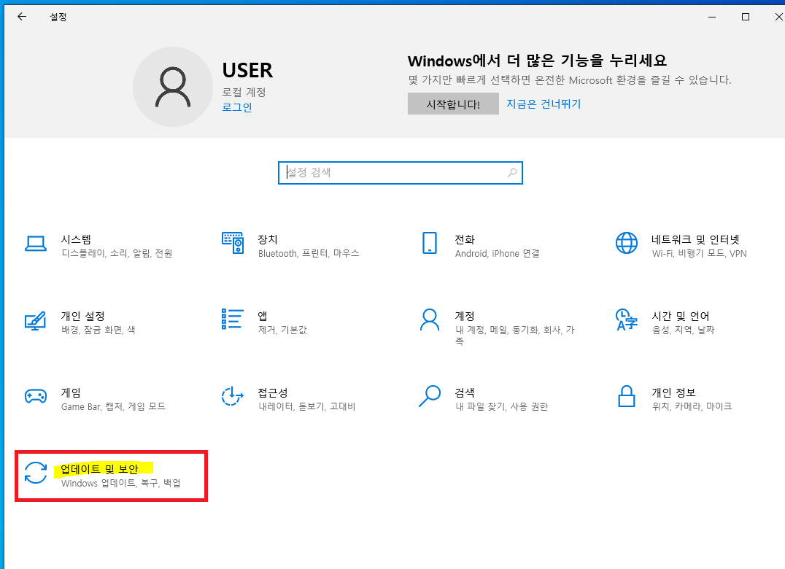The image size is (785, 569).
Task: Click the Windows 업데이트, 복구, 백업 description
Action: 121,483
